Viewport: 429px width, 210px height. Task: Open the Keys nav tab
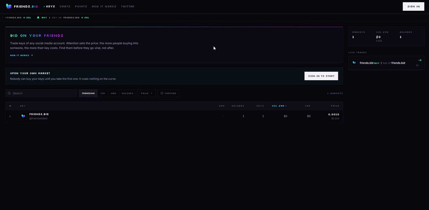point(49,6)
